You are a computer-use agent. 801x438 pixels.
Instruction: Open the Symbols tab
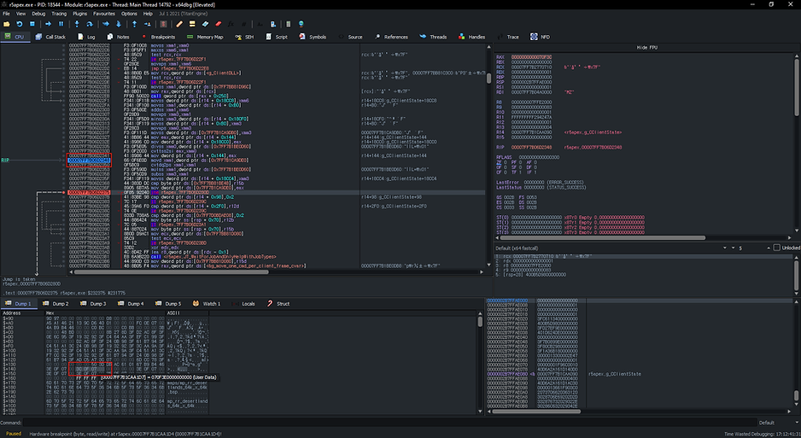click(313, 37)
